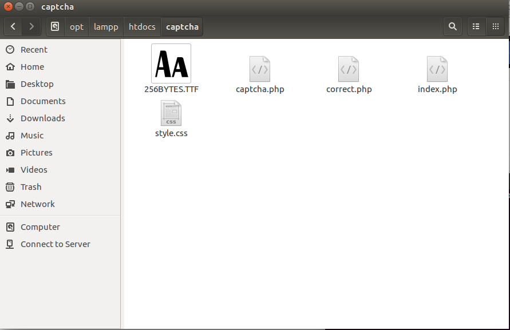Click the Recent clock icon in sidebar
Viewport: 510px width, 330px height.
click(x=10, y=49)
